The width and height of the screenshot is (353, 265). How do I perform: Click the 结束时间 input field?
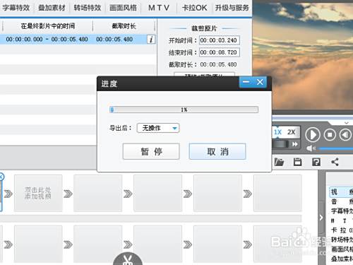[x=220, y=52]
